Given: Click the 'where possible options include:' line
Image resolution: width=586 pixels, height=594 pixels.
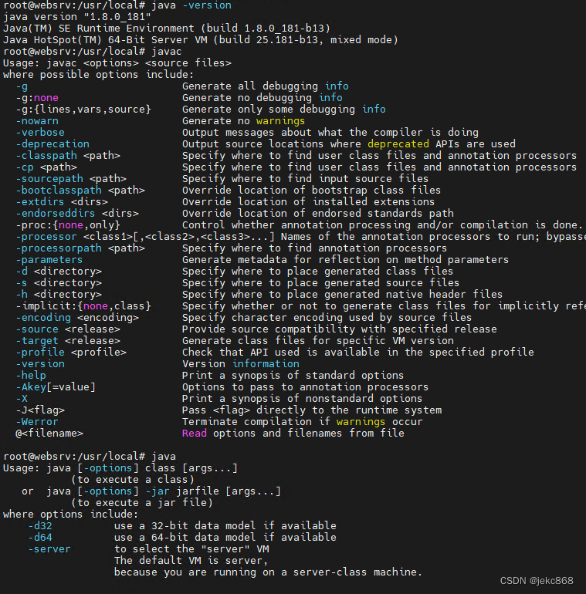Looking at the screenshot, I should pos(99,75).
